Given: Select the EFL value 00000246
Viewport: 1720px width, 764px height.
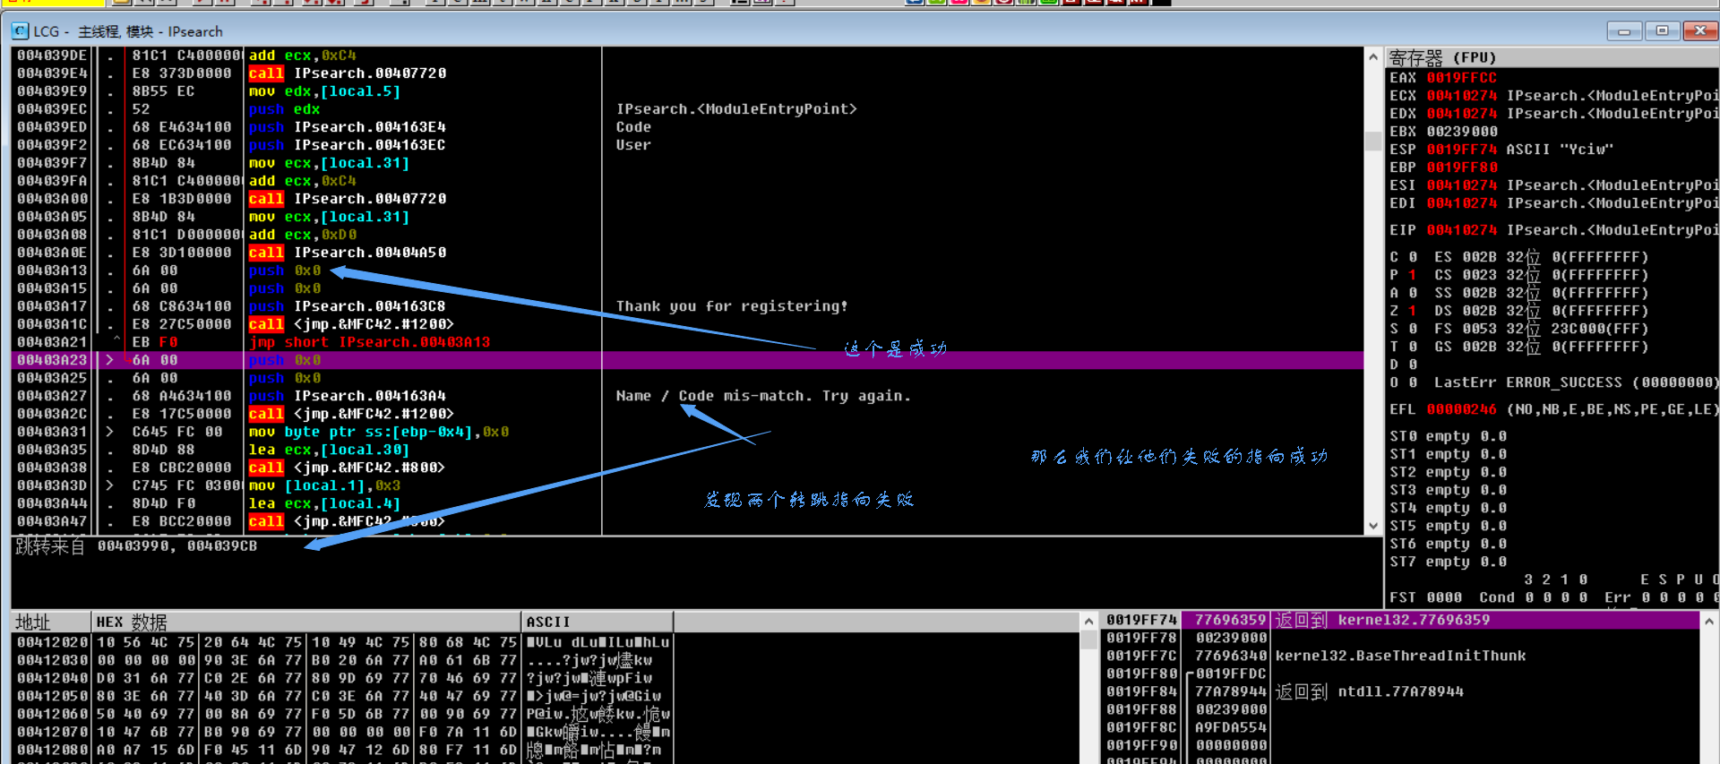Looking at the screenshot, I should pos(1461,409).
